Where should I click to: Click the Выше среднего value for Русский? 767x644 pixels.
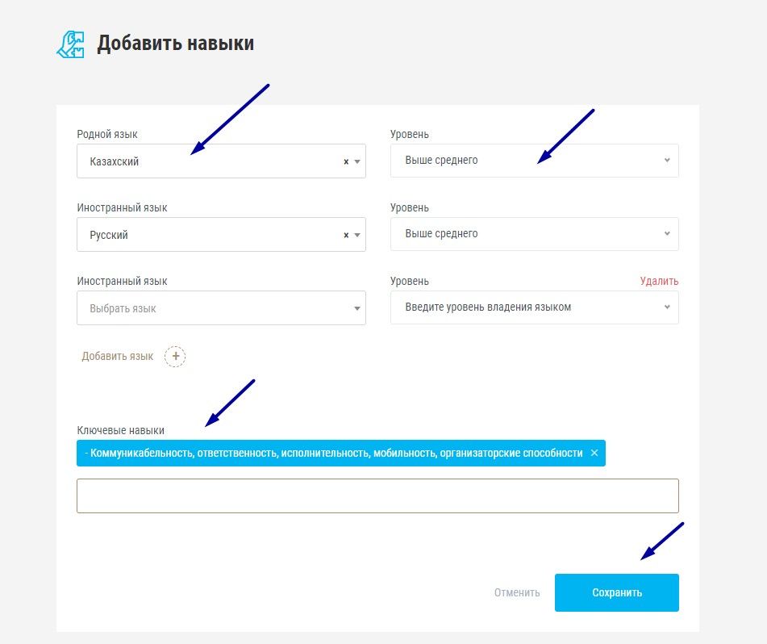(x=441, y=234)
